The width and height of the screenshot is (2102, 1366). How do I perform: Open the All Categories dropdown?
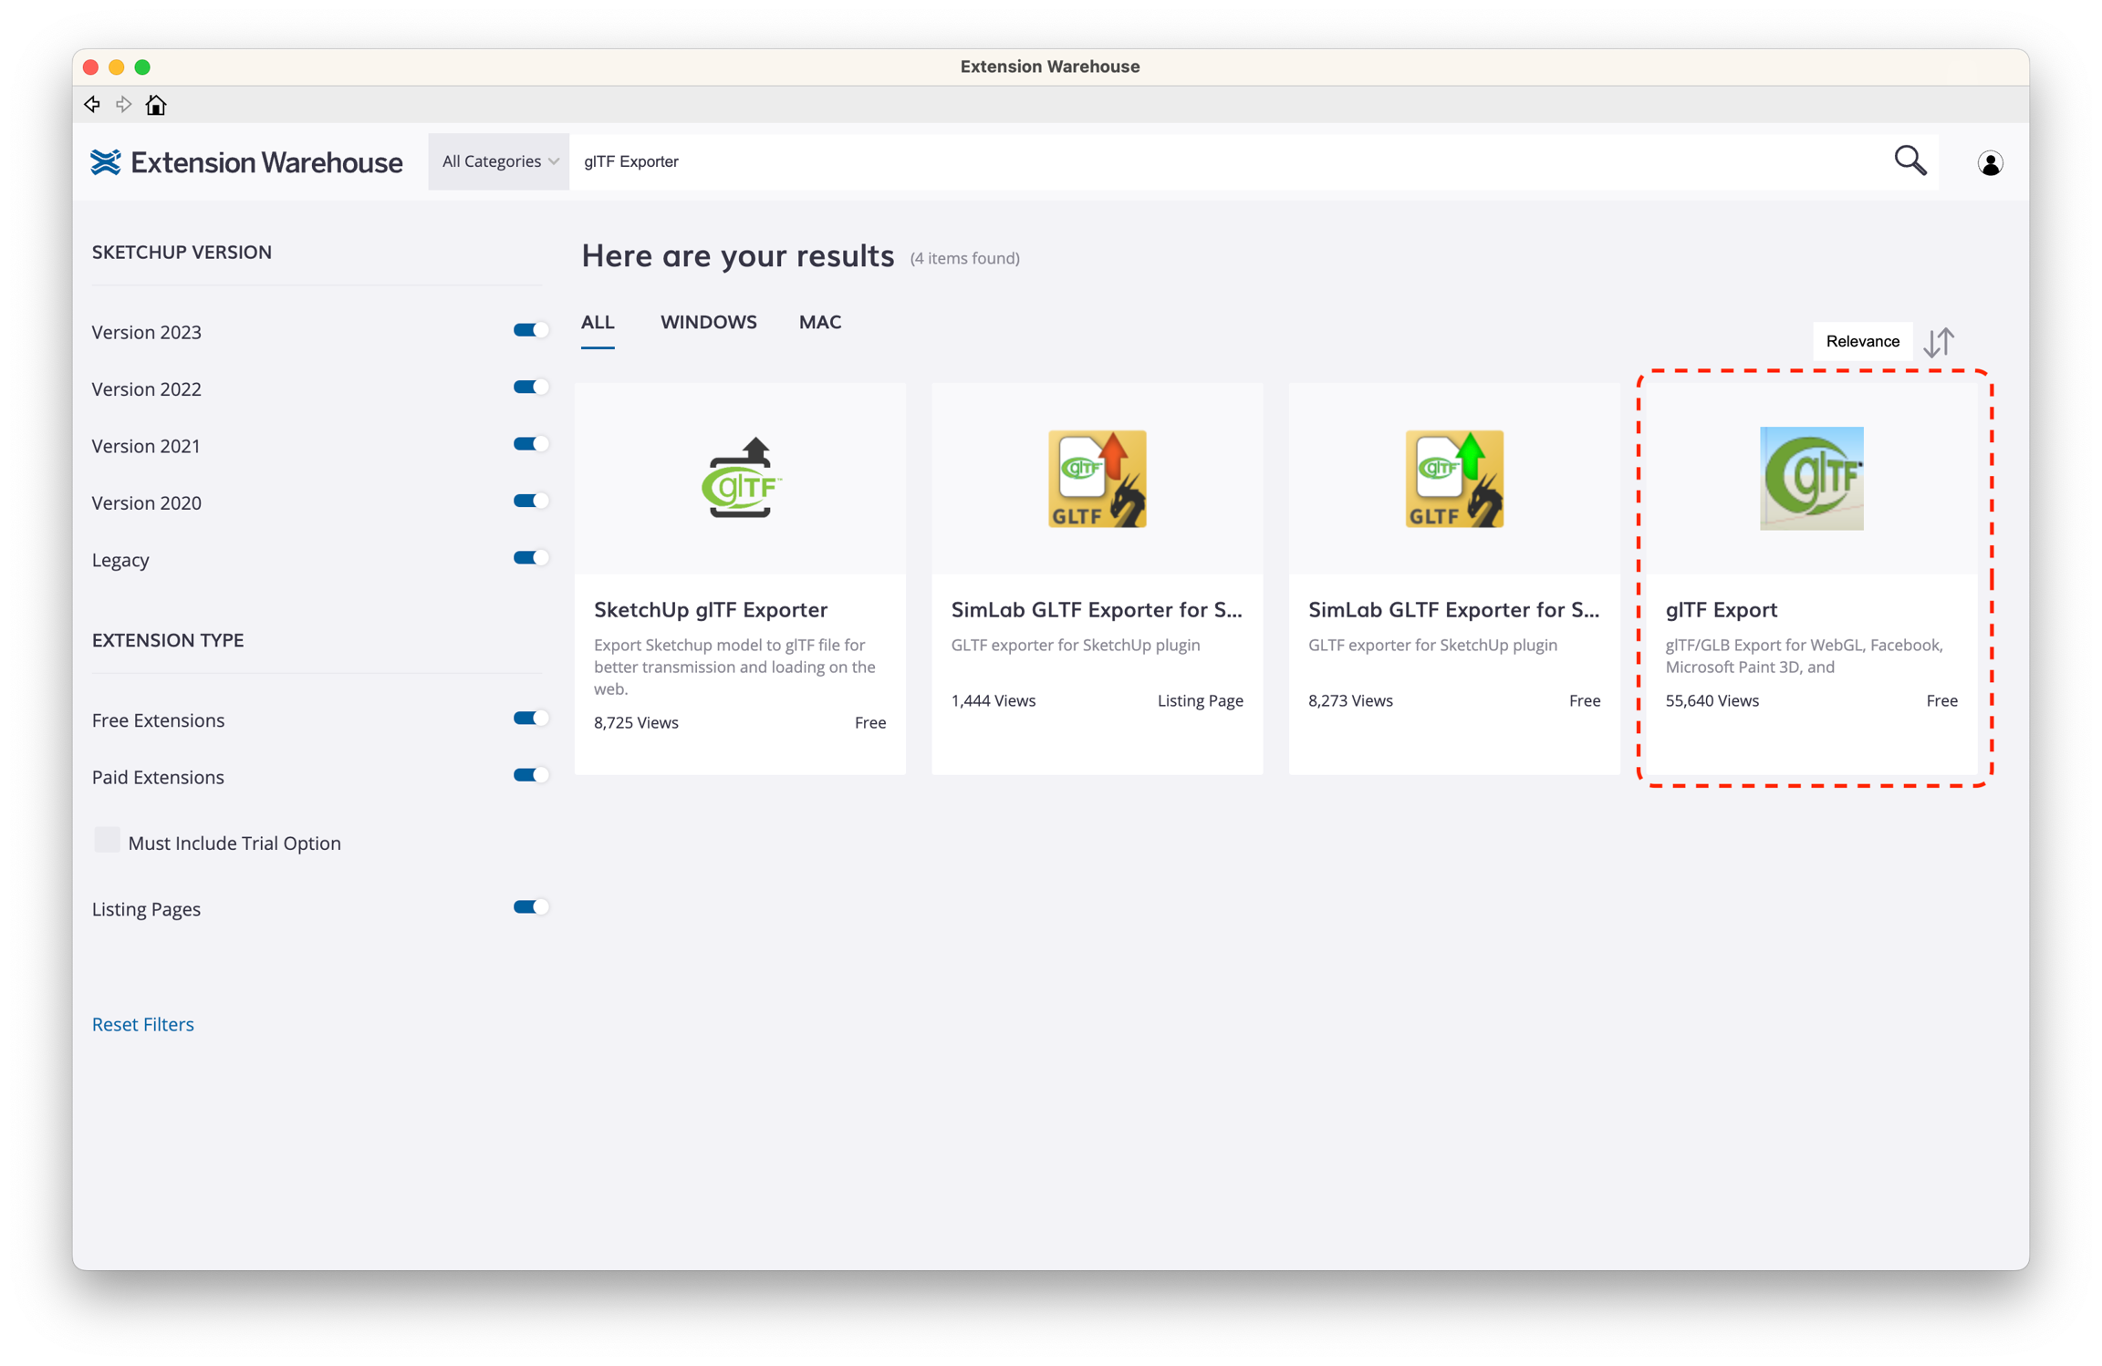coord(499,161)
